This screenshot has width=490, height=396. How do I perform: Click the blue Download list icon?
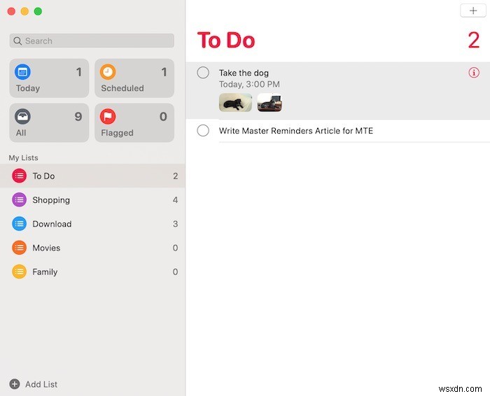tap(19, 224)
